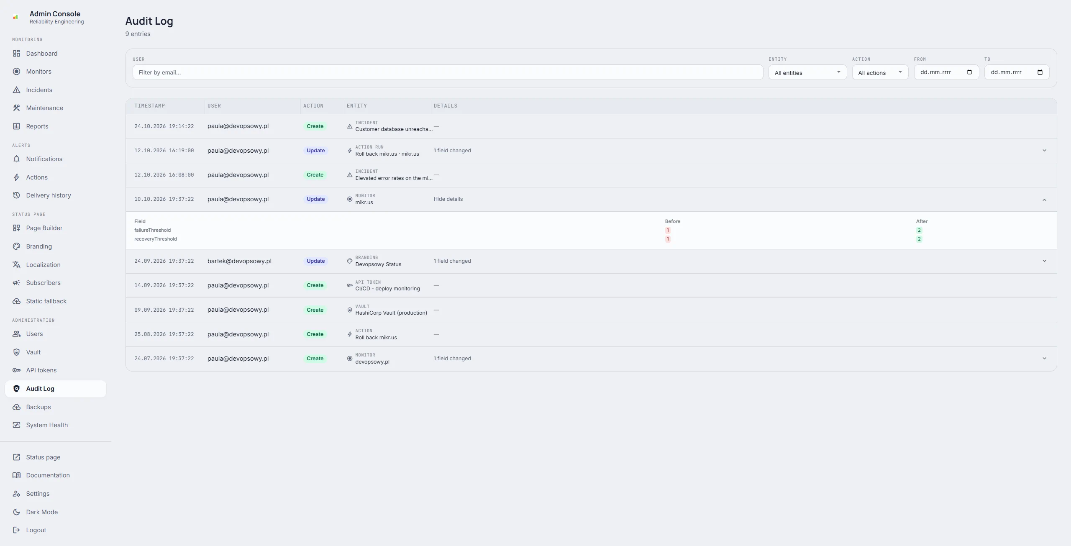Toggle Dark Mode
This screenshot has height=546, width=1071.
(x=56, y=512)
